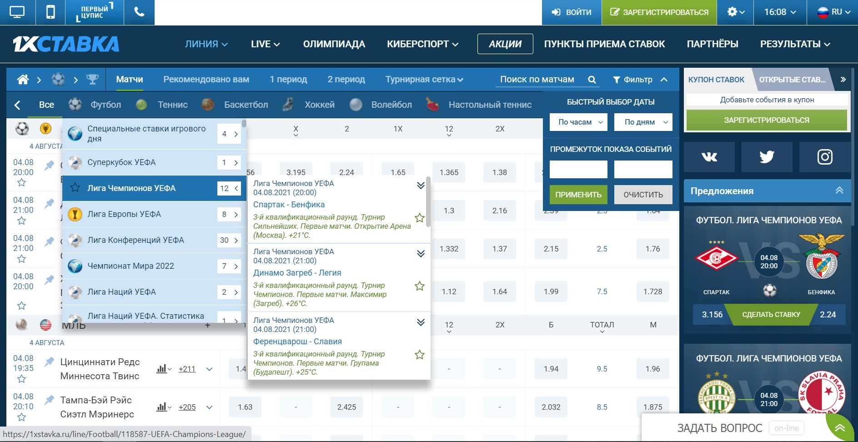This screenshot has height=442, width=858.
Task: Click the soccer ball breadcrumb icon
Action: [x=58, y=80]
